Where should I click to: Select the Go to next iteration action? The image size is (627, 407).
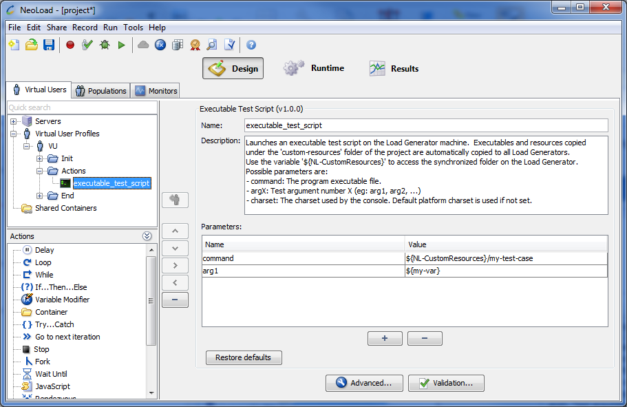coord(67,337)
